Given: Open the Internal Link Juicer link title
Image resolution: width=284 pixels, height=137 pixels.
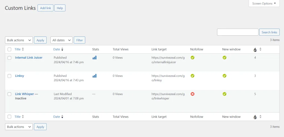Looking at the screenshot, I should click(29, 57).
